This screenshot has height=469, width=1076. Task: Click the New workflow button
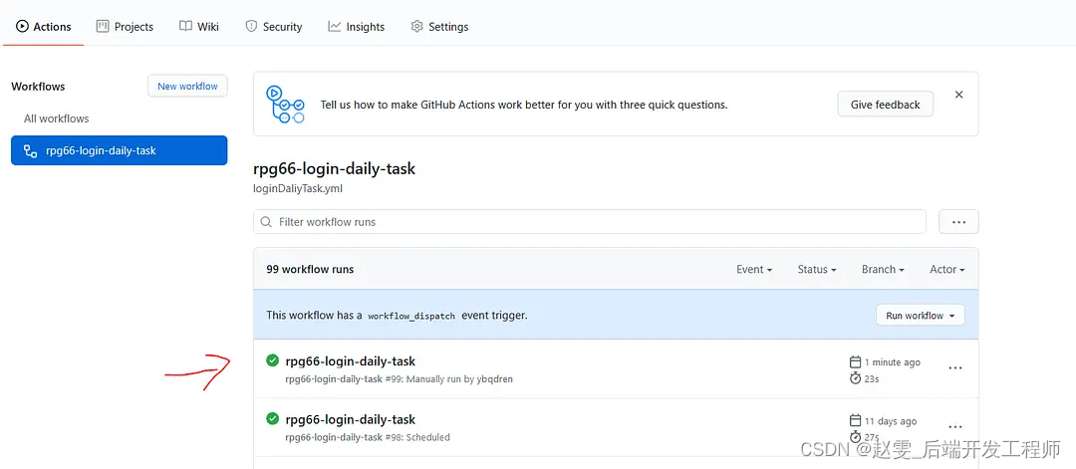click(187, 87)
